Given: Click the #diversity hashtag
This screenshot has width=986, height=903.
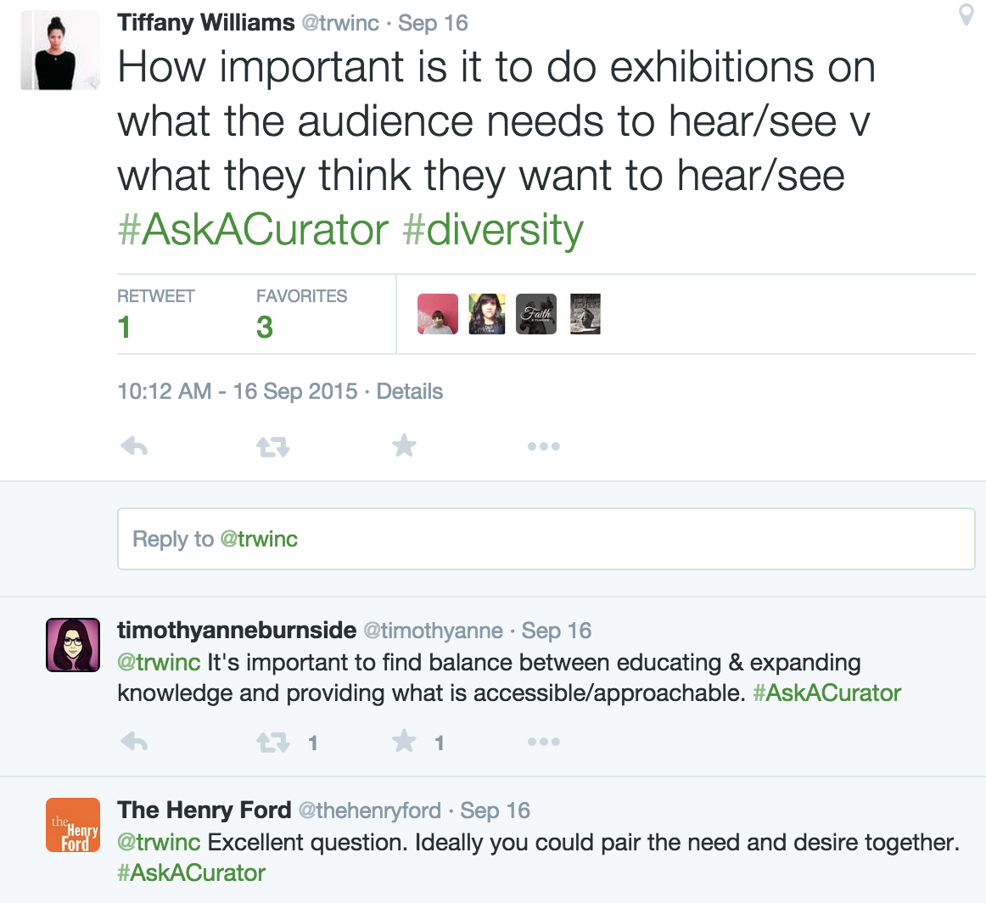Looking at the screenshot, I should click(493, 230).
